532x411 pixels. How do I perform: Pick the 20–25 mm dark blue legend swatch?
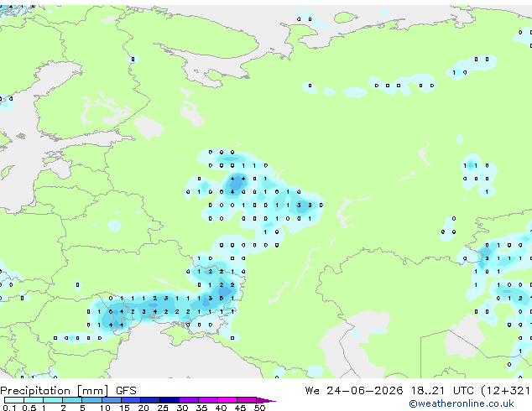[149, 400]
